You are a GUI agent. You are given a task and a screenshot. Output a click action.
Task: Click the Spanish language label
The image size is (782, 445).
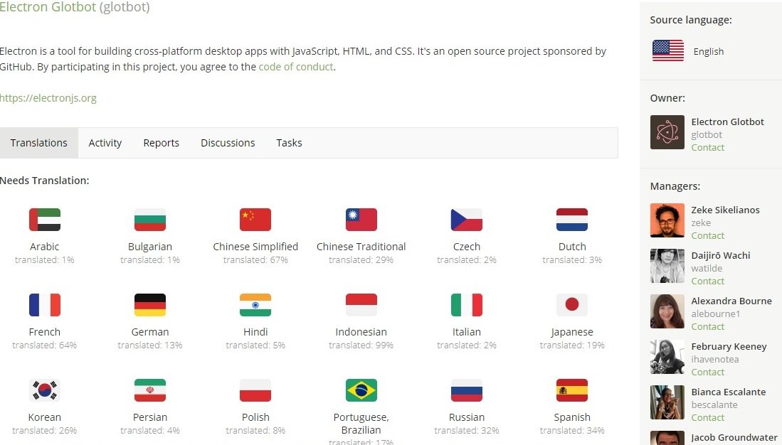[x=572, y=417]
